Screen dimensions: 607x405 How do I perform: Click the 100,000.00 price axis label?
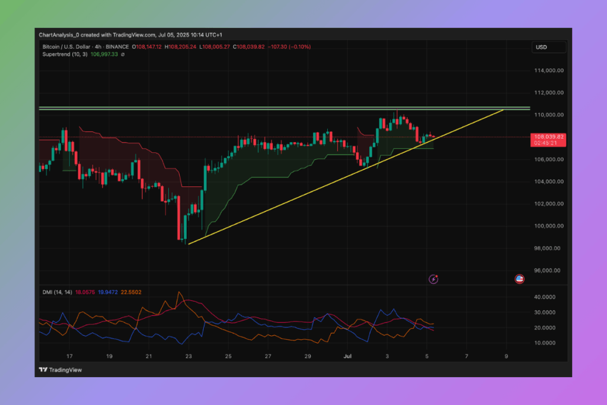pyautogui.click(x=548, y=226)
